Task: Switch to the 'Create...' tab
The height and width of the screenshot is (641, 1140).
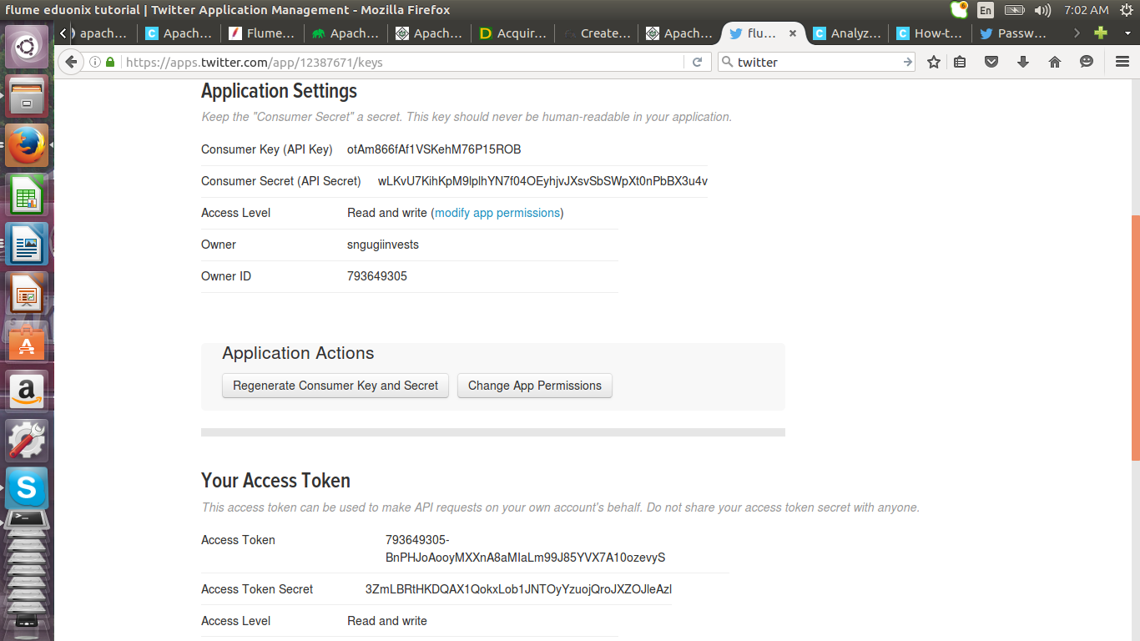Action: click(597, 33)
